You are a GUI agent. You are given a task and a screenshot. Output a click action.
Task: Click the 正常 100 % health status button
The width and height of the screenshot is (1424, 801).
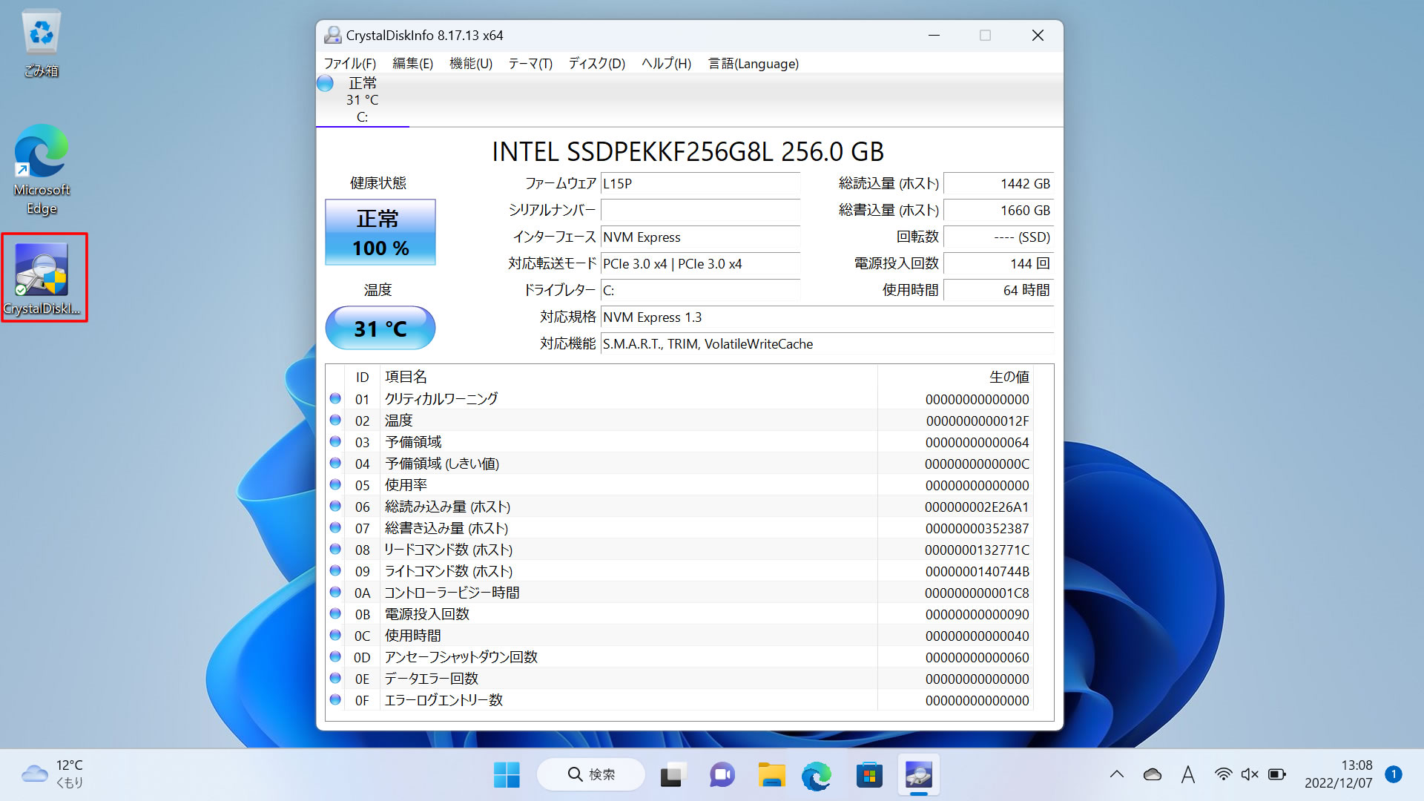pyautogui.click(x=380, y=232)
